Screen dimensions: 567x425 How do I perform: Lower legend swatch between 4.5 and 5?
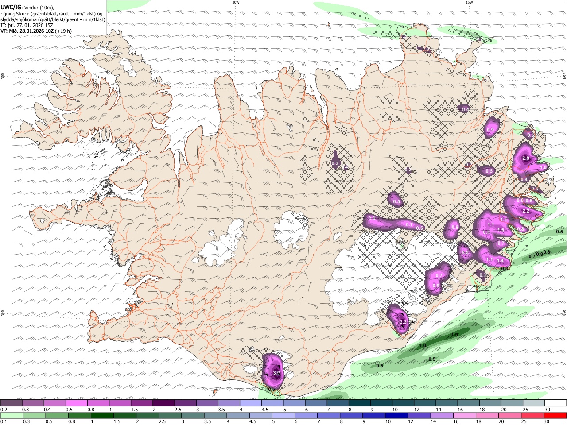(260, 415)
